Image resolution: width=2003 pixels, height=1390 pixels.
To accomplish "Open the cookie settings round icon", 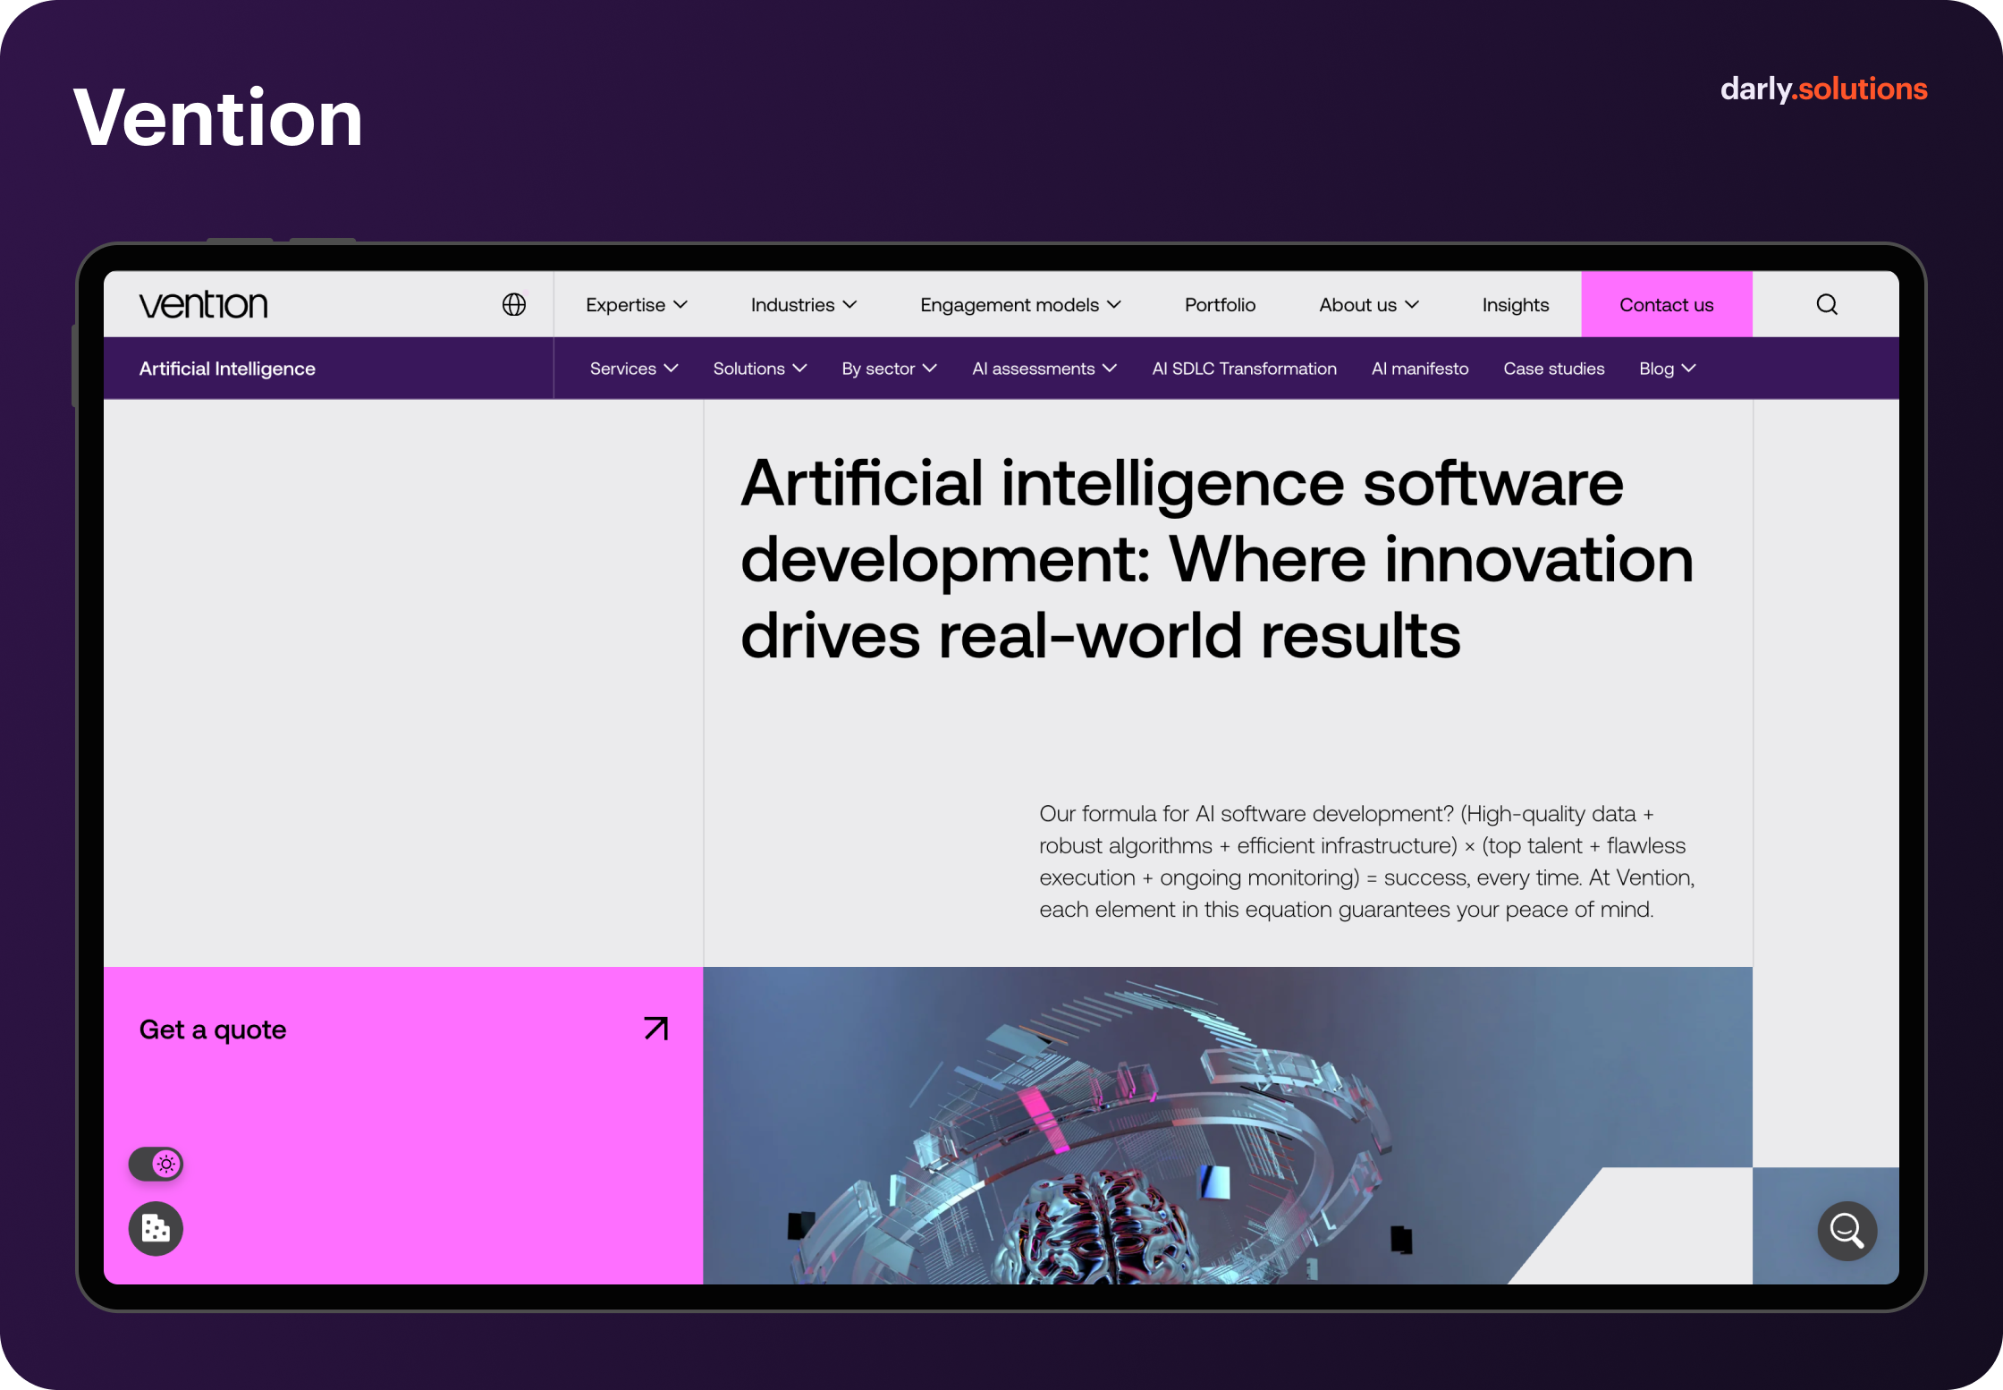I will coord(156,1228).
